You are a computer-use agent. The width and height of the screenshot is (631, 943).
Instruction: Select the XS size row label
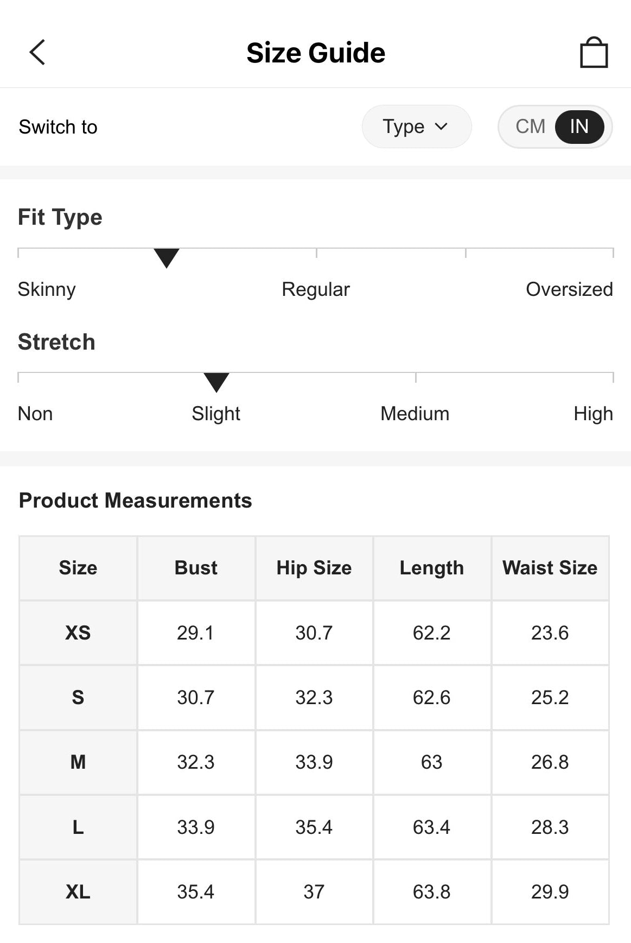pyautogui.click(x=78, y=632)
